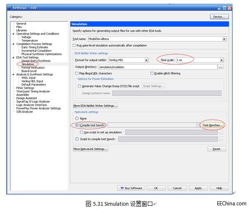Click More EDA Netlist Writer Settings button
The height and width of the screenshot is (209, 249).
tap(95, 106)
